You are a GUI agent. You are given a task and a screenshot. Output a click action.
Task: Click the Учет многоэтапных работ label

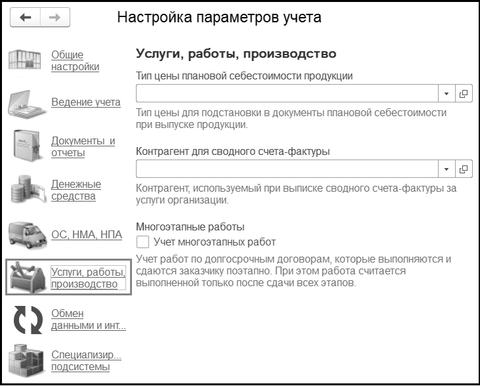click(x=215, y=242)
